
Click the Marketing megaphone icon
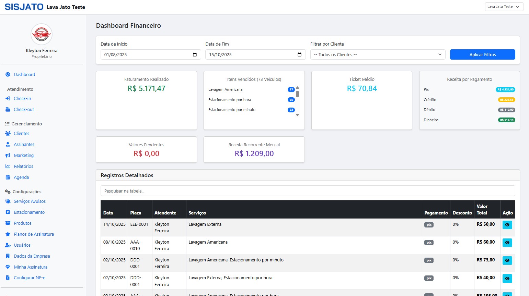pos(8,156)
